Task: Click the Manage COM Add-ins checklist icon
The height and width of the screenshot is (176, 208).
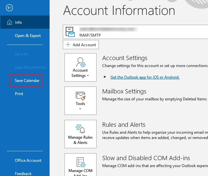Action: 80,162
